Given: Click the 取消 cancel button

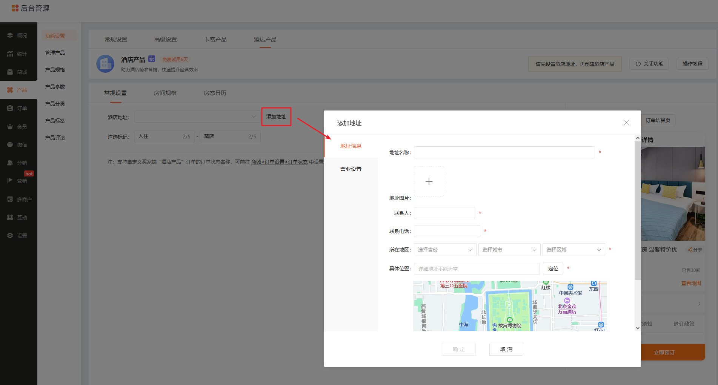Looking at the screenshot, I should 506,349.
